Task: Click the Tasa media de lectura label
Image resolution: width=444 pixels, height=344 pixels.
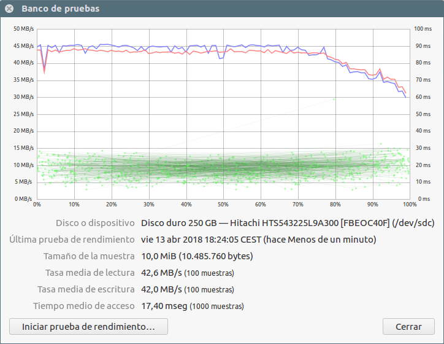Action: pos(90,272)
